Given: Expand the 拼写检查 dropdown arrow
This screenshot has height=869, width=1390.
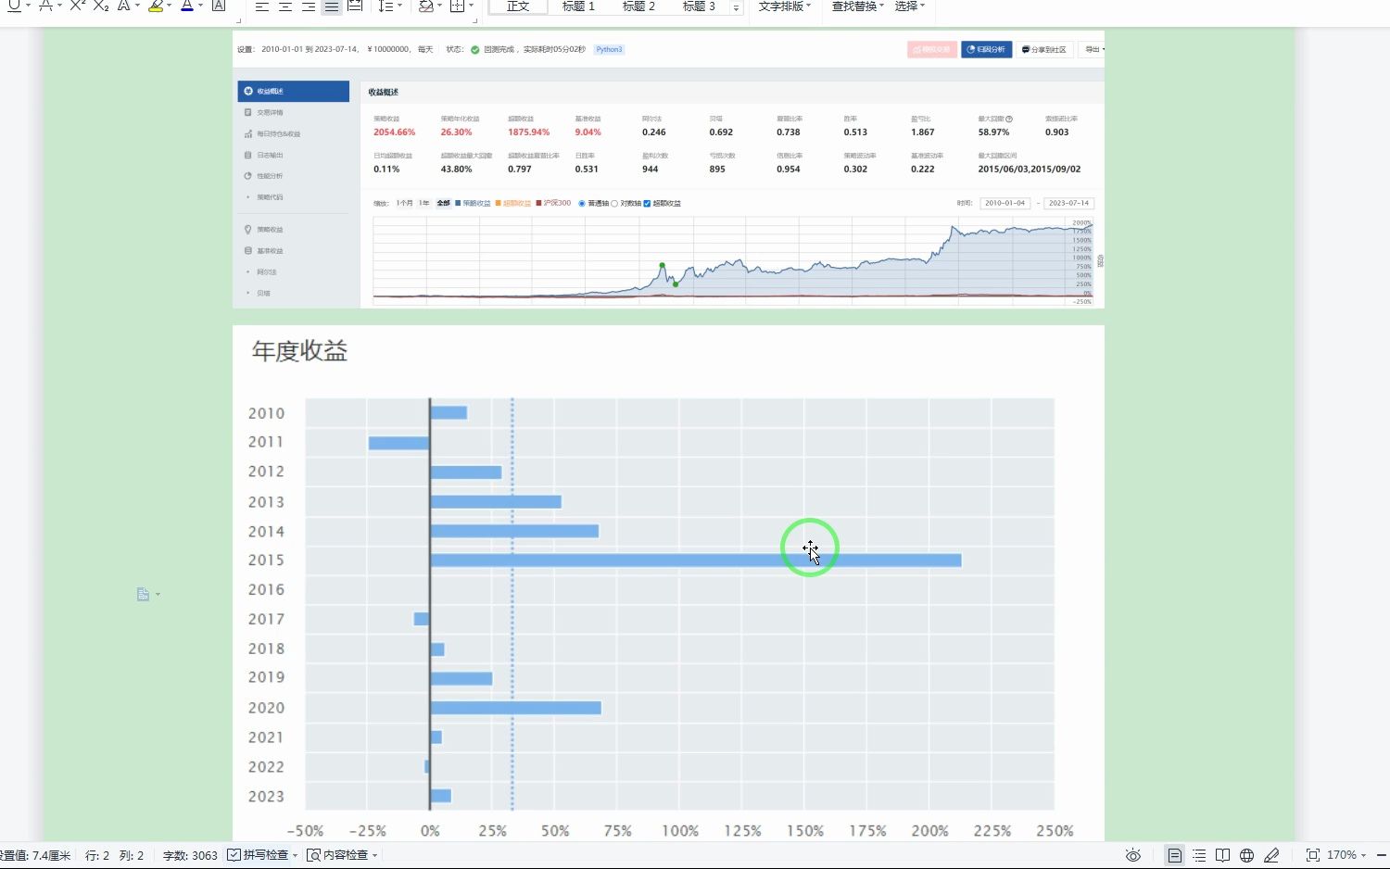Looking at the screenshot, I should click(296, 855).
